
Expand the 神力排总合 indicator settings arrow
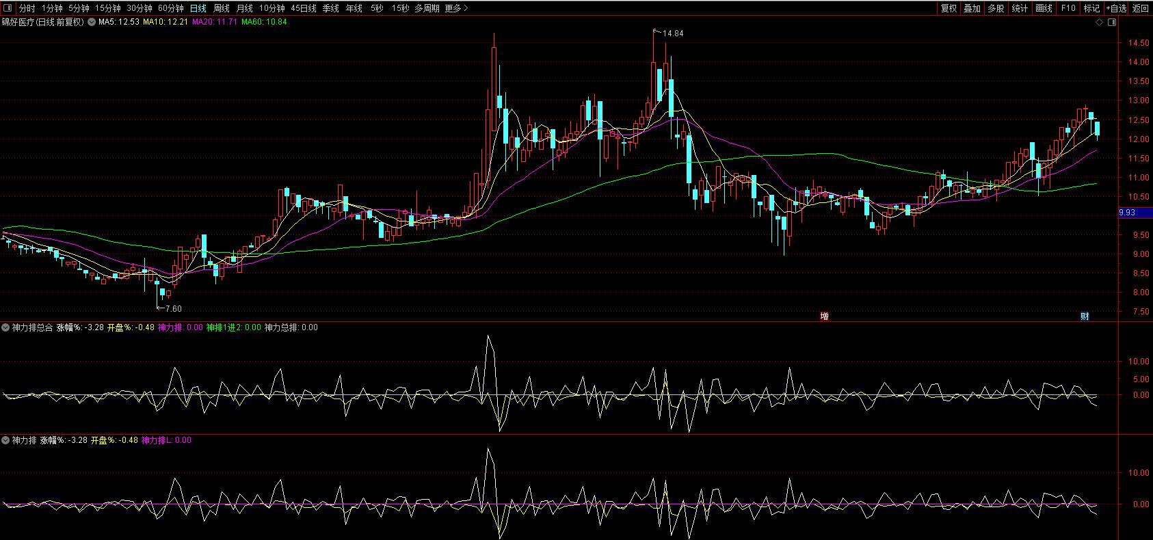pyautogui.click(x=5, y=327)
